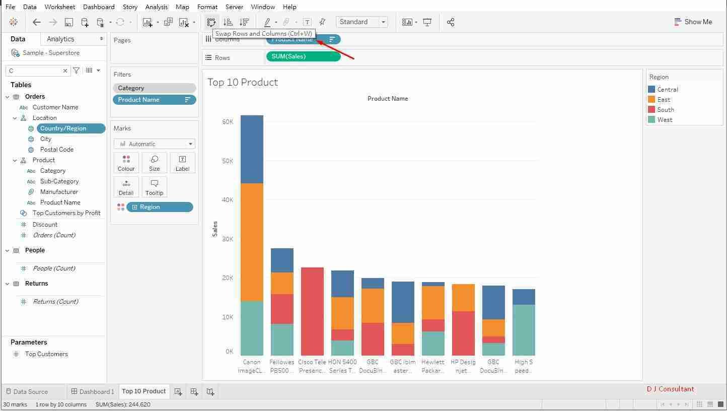Click the orange East legend swatch

pos(651,100)
